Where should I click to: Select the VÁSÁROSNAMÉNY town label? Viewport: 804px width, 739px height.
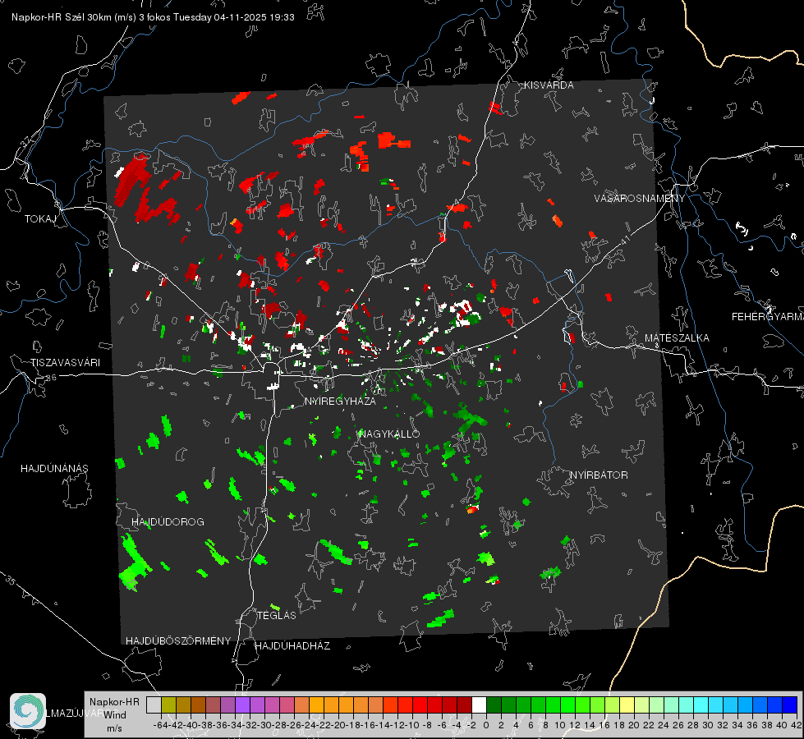pyautogui.click(x=640, y=198)
